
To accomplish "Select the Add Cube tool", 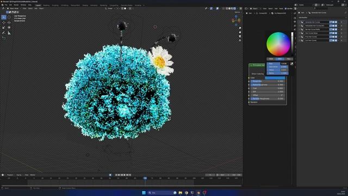I will pos(4,38).
